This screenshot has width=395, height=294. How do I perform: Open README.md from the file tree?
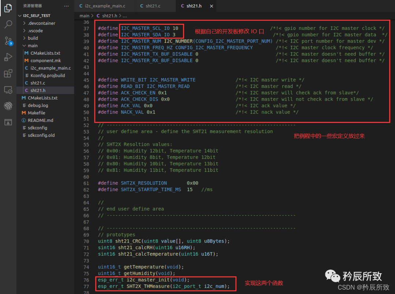coord(40,120)
